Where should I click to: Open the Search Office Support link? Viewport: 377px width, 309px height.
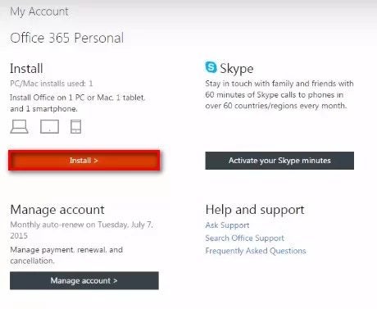pos(244,238)
